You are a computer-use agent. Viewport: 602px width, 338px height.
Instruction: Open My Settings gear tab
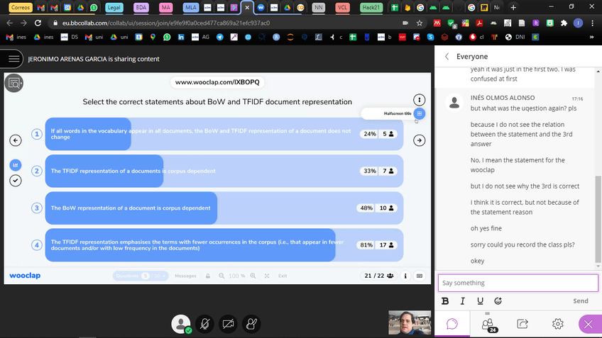[x=557, y=324]
